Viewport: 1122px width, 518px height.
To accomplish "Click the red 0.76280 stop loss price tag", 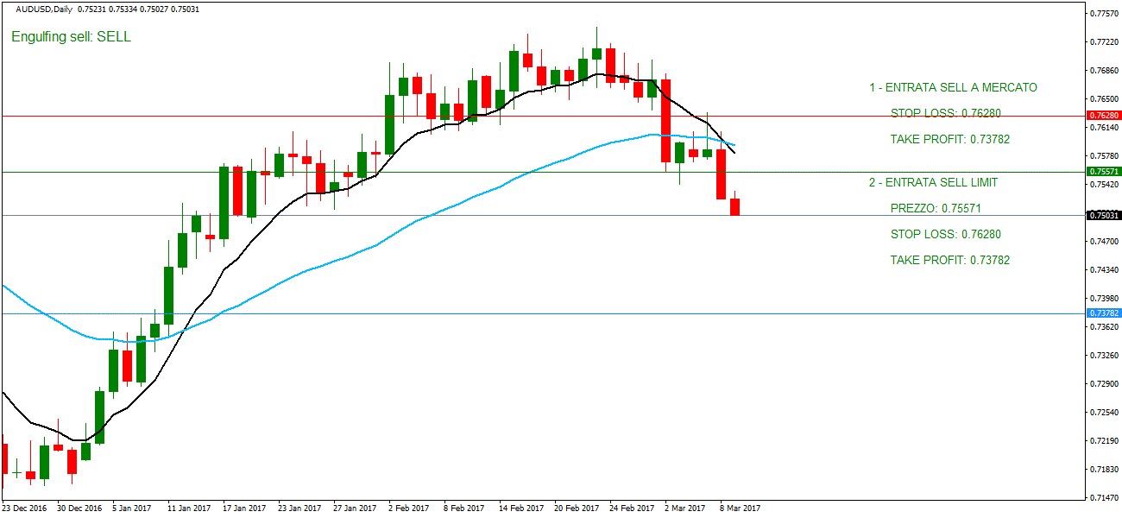I will [1104, 115].
